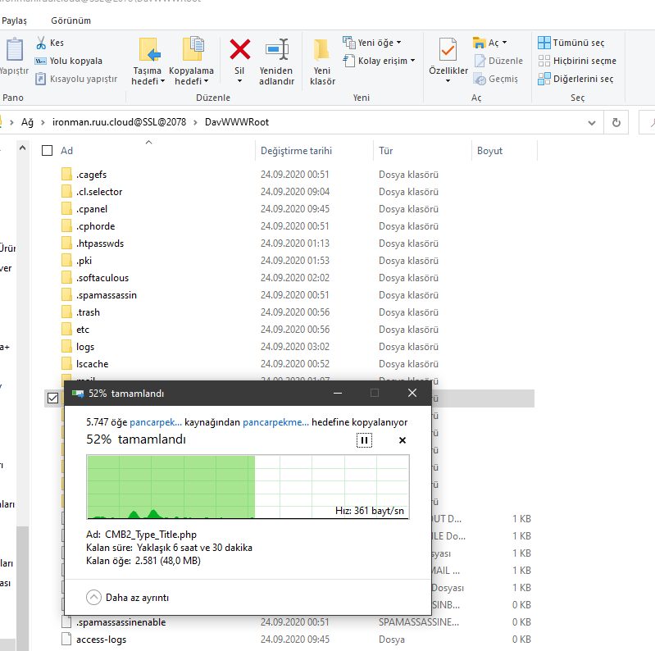Image resolution: width=655 pixels, height=651 pixels.
Task: Sort by the Ad column header
Action: (x=67, y=151)
